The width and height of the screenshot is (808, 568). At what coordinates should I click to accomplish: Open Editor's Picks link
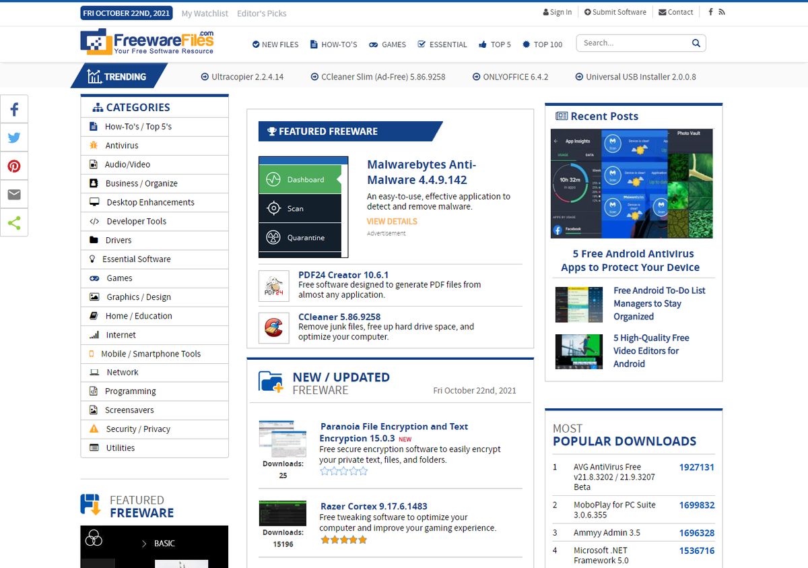[261, 13]
